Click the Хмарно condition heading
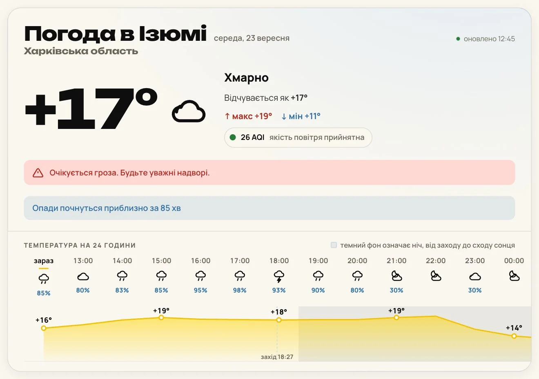 tap(246, 78)
